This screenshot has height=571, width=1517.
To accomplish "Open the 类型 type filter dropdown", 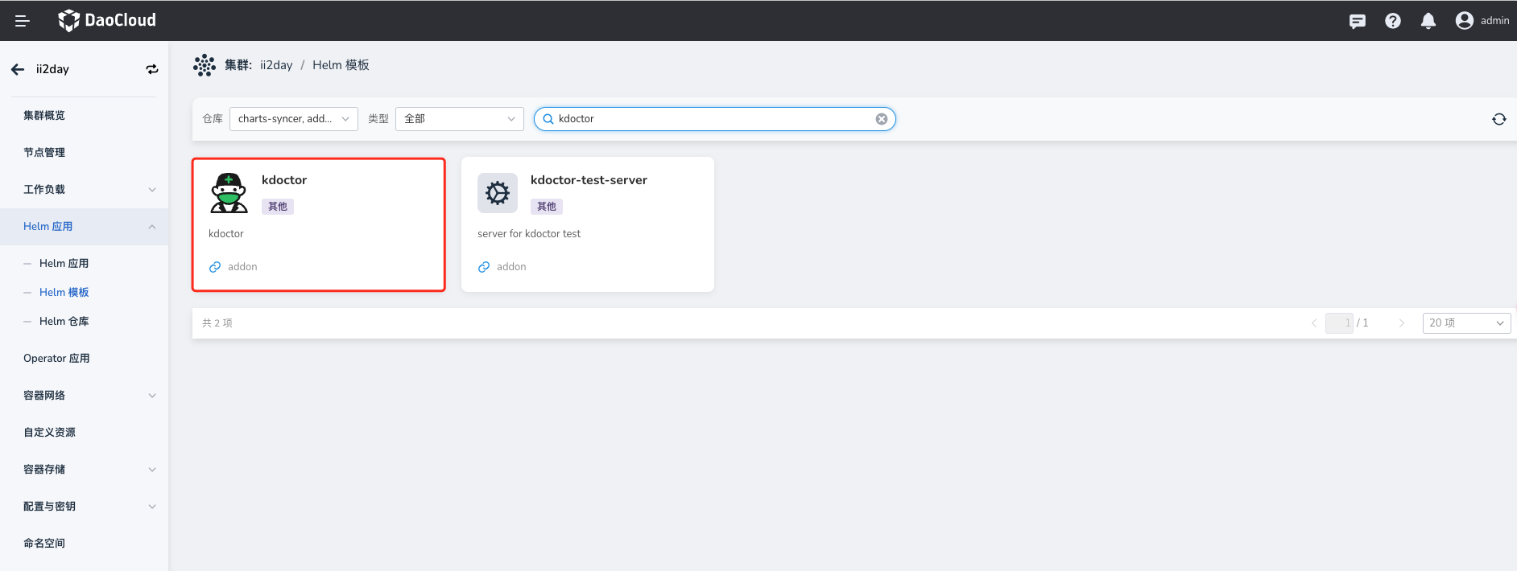I will coord(459,119).
